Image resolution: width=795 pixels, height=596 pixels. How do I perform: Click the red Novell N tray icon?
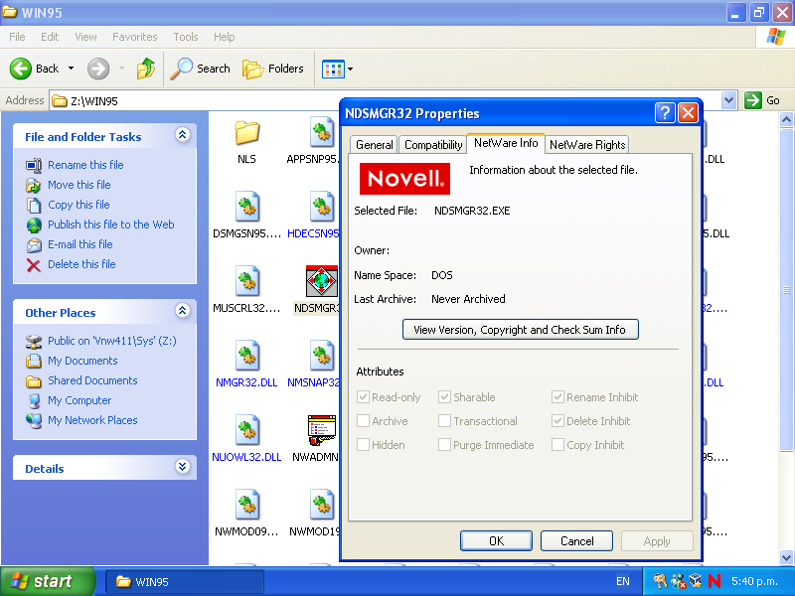pyautogui.click(x=715, y=581)
